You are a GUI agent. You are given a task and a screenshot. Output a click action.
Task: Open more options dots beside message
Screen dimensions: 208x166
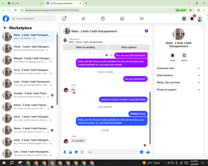coord(102,55)
